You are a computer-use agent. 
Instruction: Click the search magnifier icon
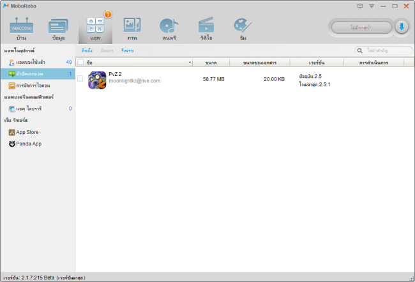(x=359, y=50)
